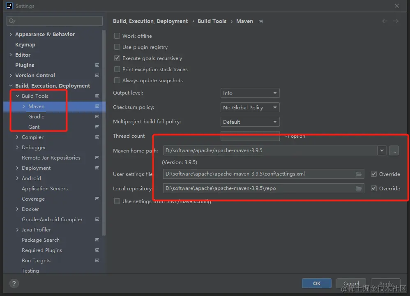Select Gradle in the settings tree

[x=36, y=116]
